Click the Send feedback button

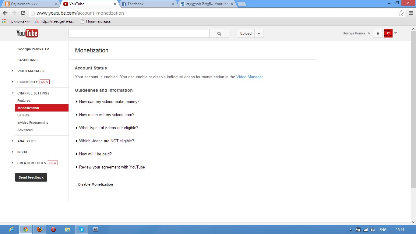(31, 177)
